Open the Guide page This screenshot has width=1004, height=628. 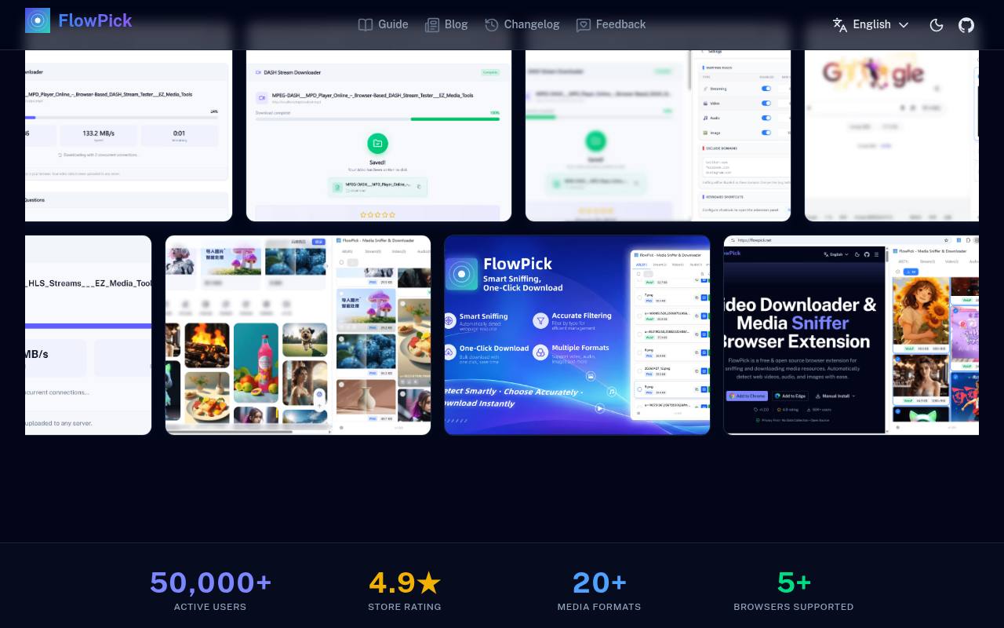[383, 24]
